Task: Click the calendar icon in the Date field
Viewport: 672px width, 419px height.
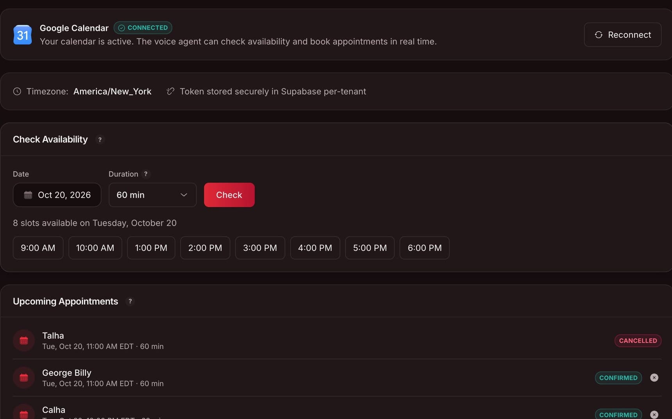Action: pos(28,195)
